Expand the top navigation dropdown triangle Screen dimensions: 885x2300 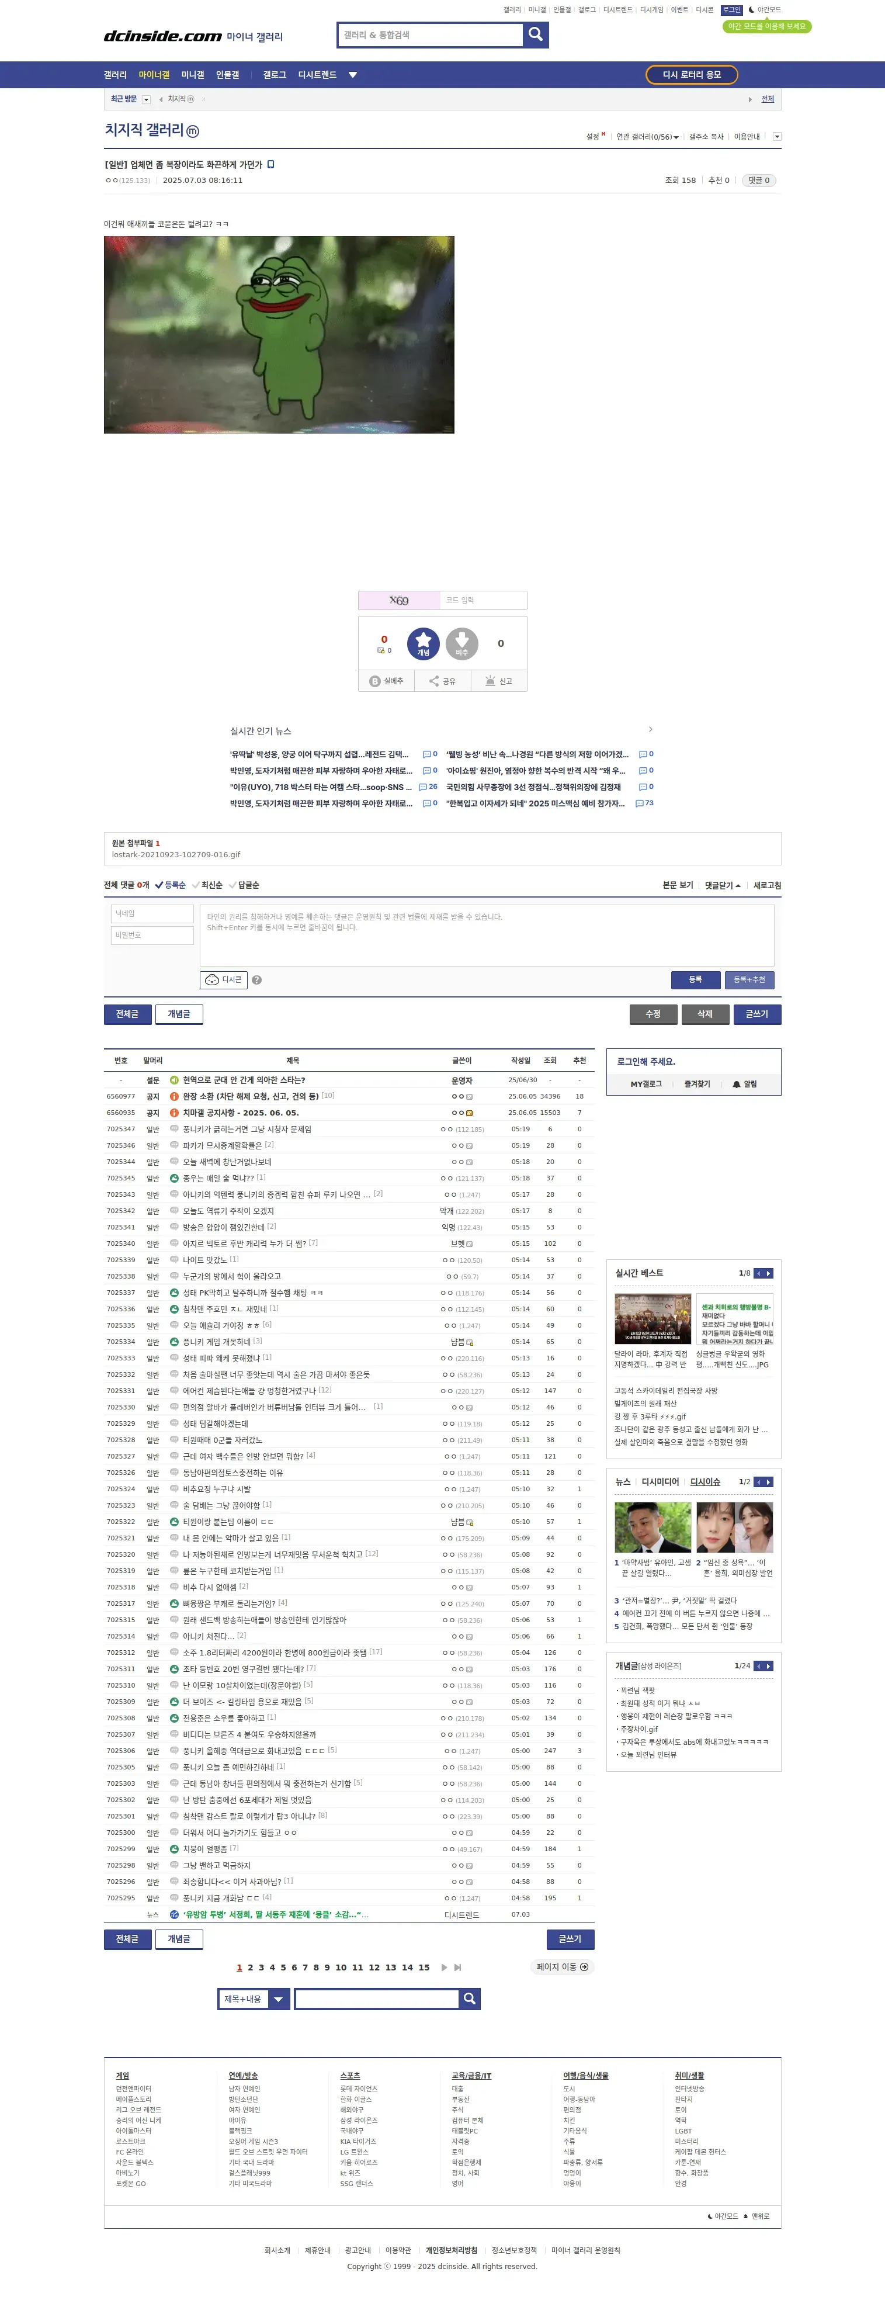tap(352, 75)
